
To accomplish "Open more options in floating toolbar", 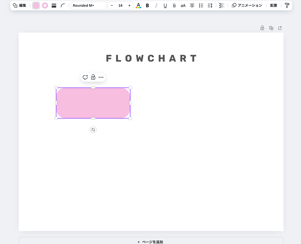I will click(101, 77).
